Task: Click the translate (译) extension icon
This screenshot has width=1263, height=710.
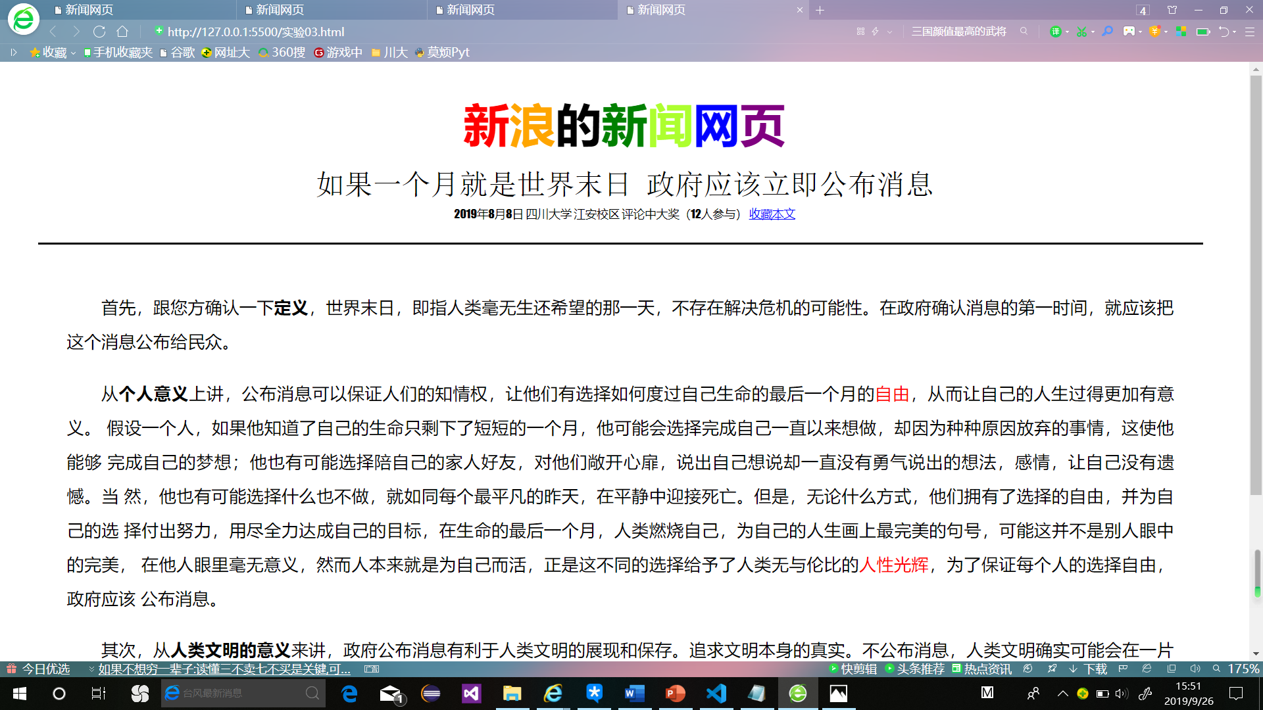Action: click(x=1055, y=32)
